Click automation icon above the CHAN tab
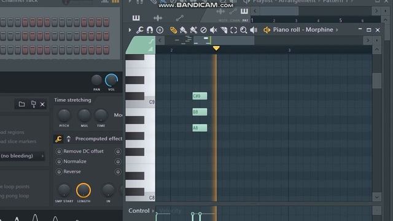Image resolution: width=393 pixels, height=221 pixels. click(233, 11)
